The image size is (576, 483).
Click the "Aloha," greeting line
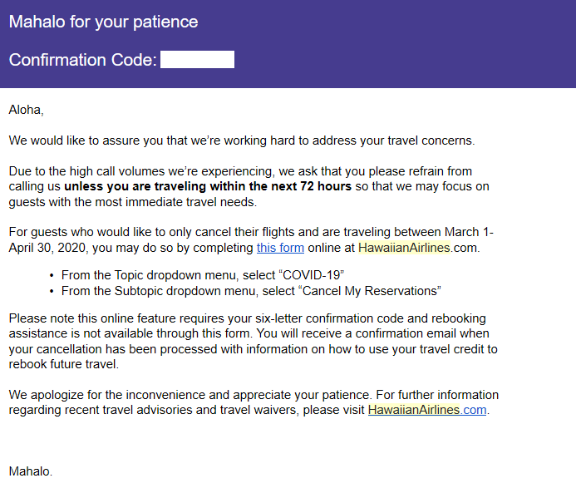coord(26,110)
